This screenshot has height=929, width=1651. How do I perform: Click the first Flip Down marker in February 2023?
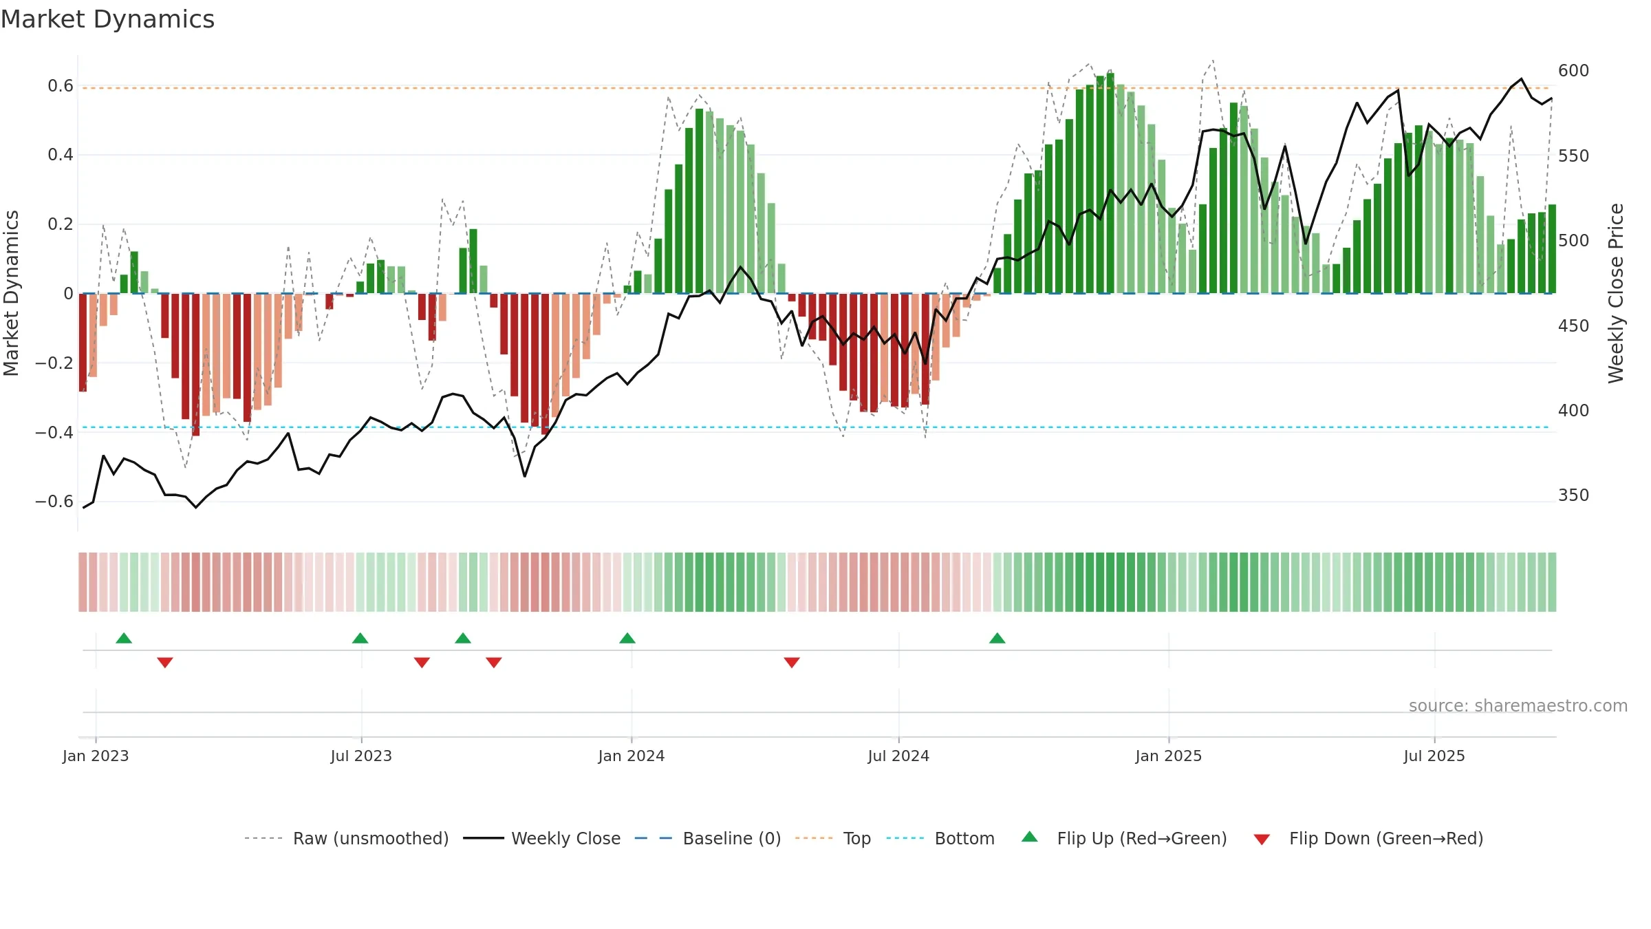pos(165,662)
